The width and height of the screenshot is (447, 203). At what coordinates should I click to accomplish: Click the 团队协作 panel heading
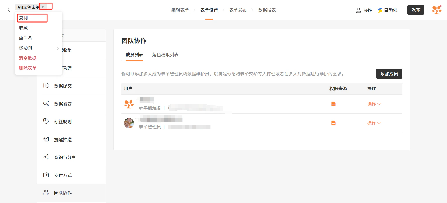134,41
